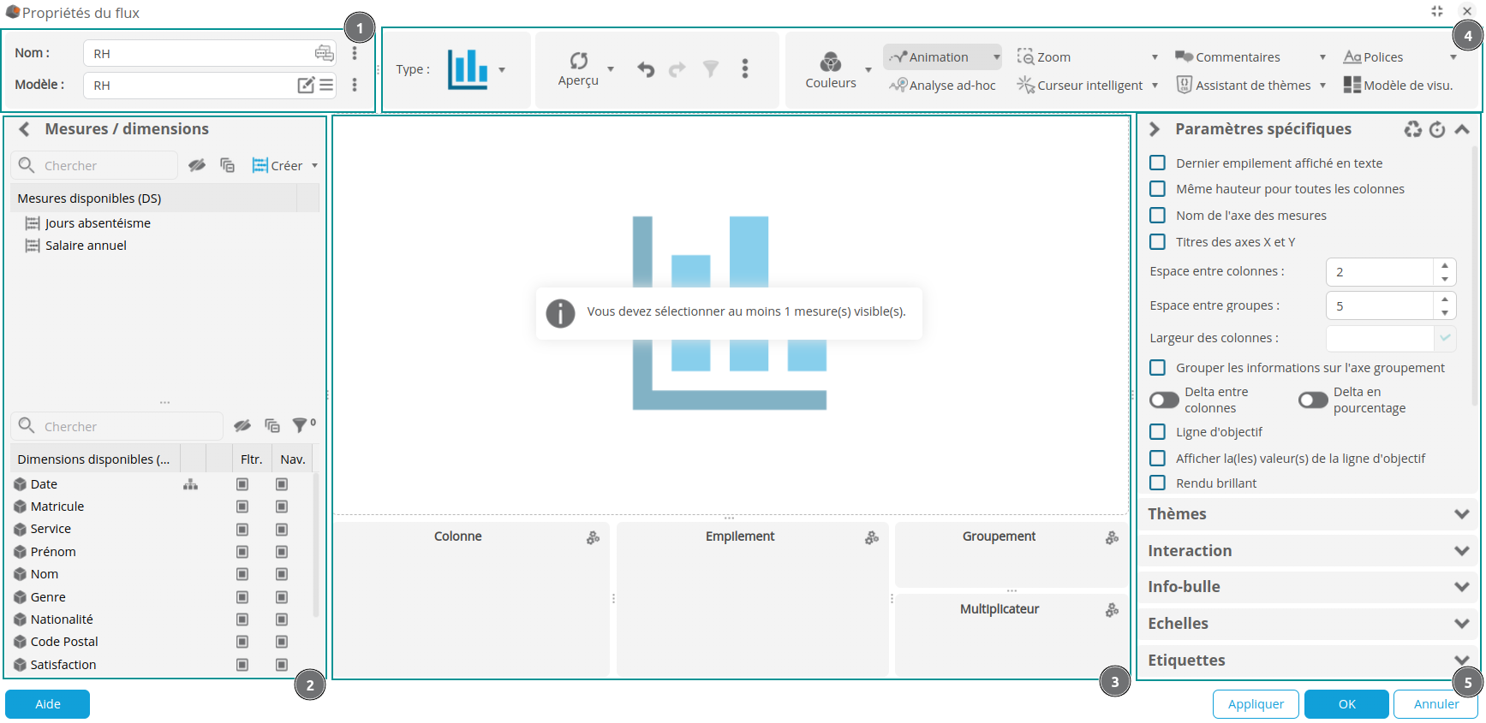Click the dimensions filter funnel icon
1486x723 pixels.
pos(300,425)
